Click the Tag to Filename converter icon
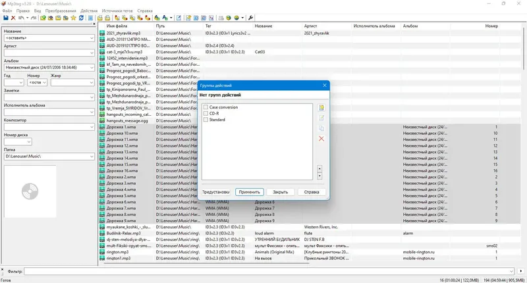 pos(117,18)
